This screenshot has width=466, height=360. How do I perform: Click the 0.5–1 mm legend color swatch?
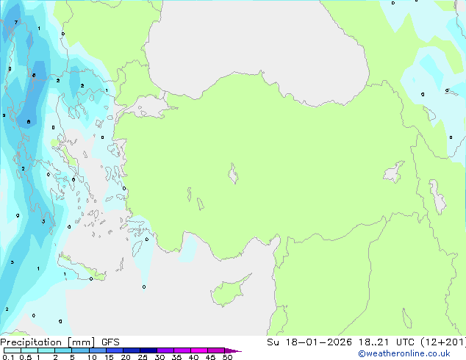tap(29, 350)
